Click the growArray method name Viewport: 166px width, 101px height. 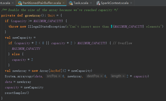(33, 16)
